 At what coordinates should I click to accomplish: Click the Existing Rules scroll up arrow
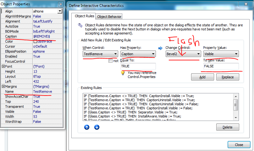pos(236,96)
